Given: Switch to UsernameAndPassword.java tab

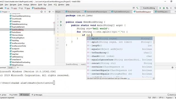Looking at the screenshot, I should pos(97,12).
